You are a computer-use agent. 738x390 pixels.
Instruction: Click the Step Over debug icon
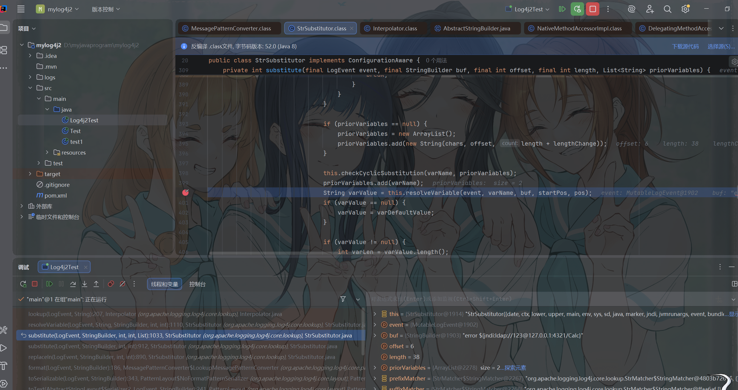[x=73, y=284]
